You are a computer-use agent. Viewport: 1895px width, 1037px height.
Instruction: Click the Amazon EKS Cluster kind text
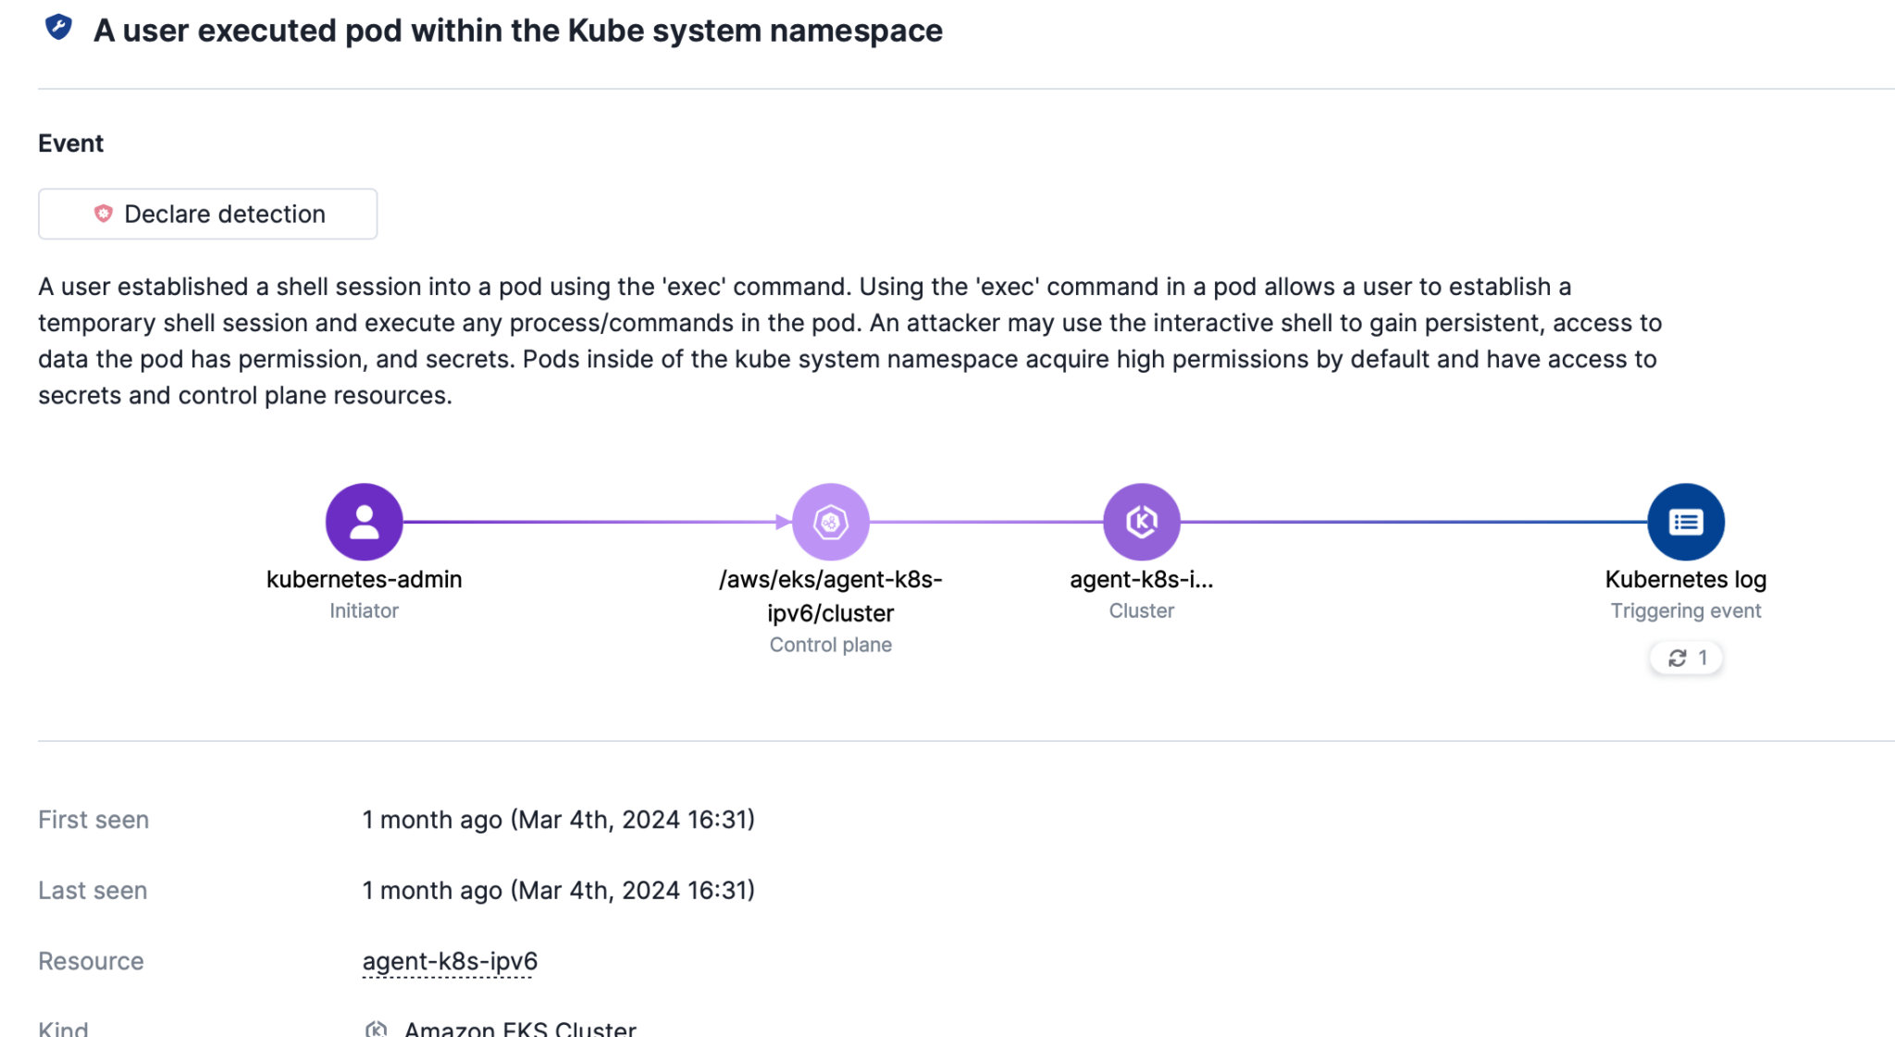tap(519, 1027)
